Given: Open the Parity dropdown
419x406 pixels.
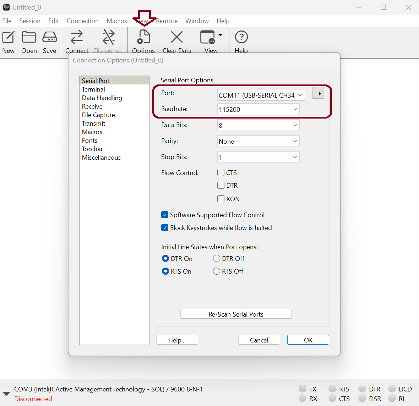Looking at the screenshot, I should [x=258, y=141].
